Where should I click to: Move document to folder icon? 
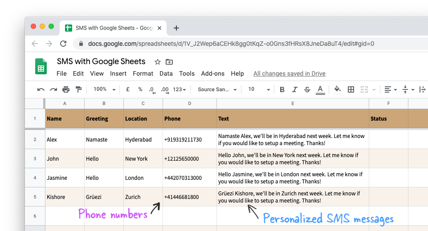(x=169, y=62)
